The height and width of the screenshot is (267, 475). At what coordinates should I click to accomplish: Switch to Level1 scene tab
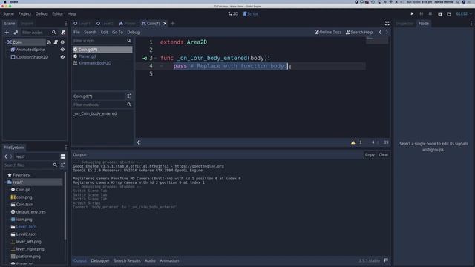click(82, 23)
